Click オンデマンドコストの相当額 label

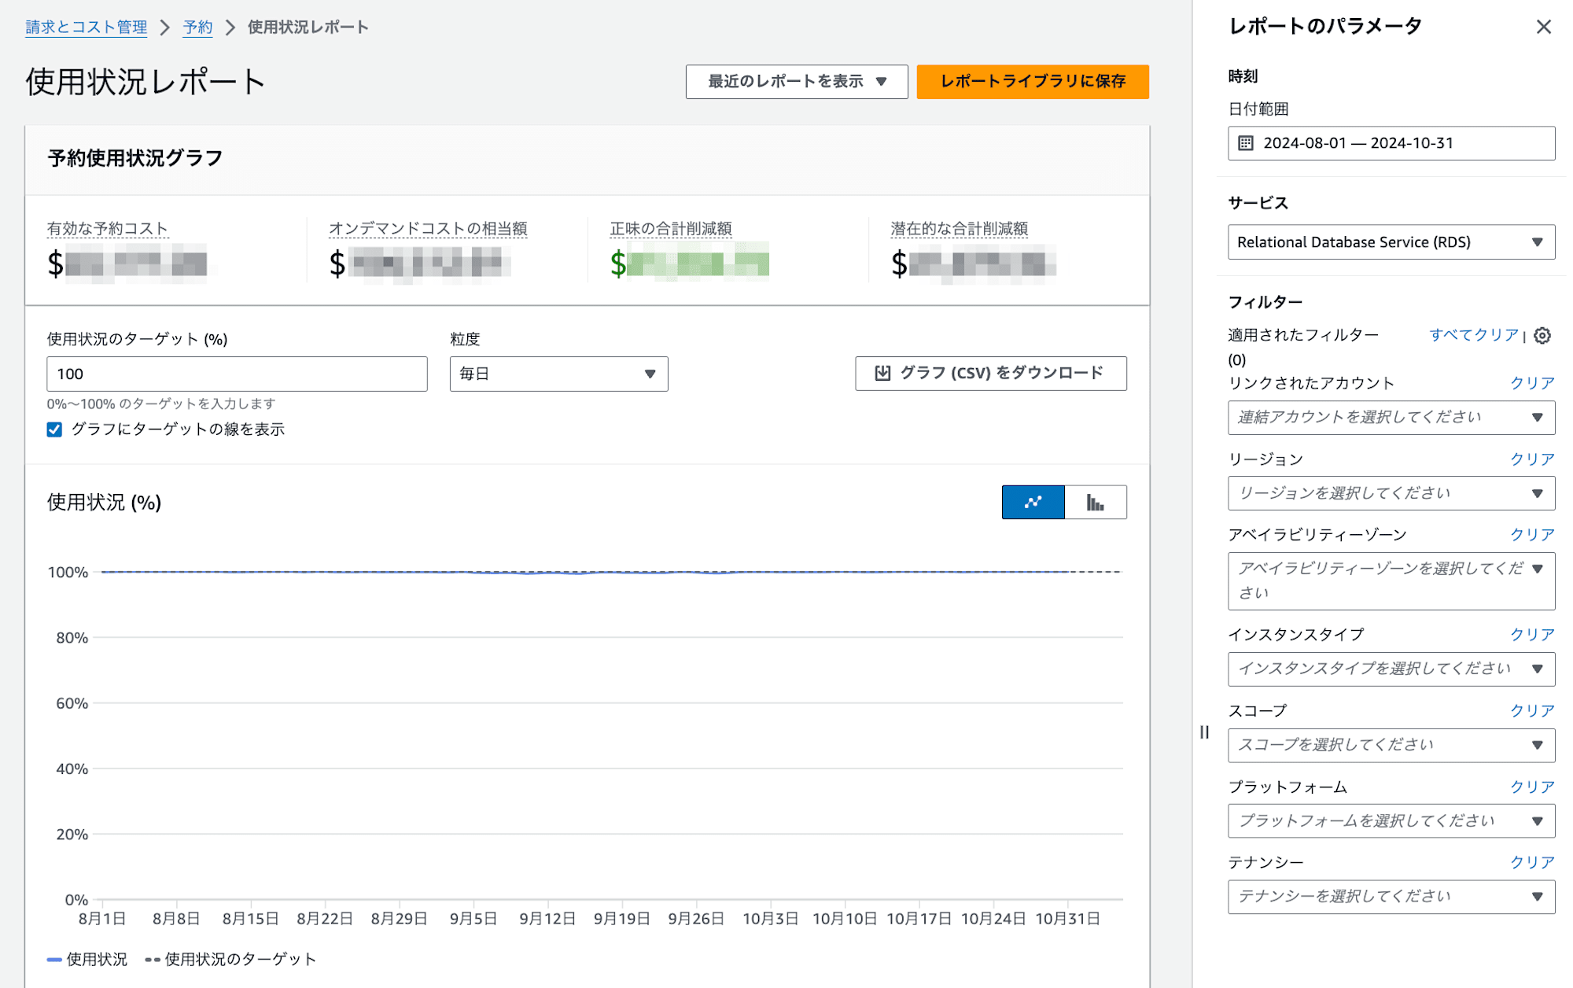click(x=428, y=229)
